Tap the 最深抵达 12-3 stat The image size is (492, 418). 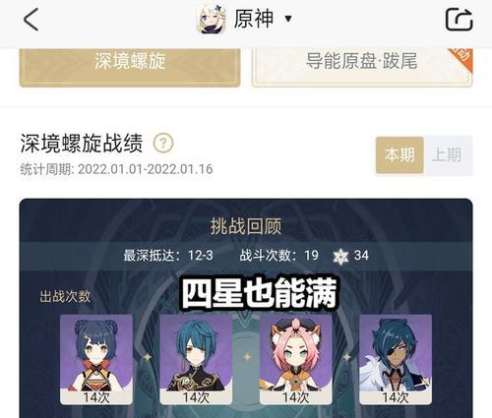(x=168, y=256)
